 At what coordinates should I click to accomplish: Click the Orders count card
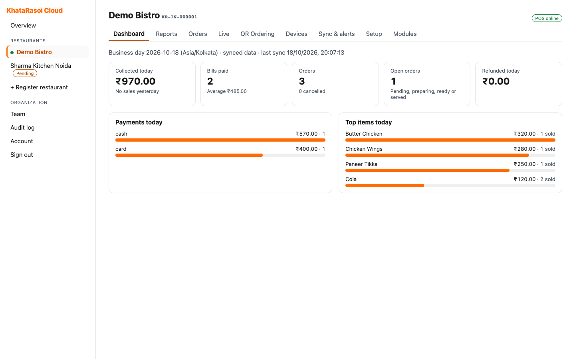(335, 84)
